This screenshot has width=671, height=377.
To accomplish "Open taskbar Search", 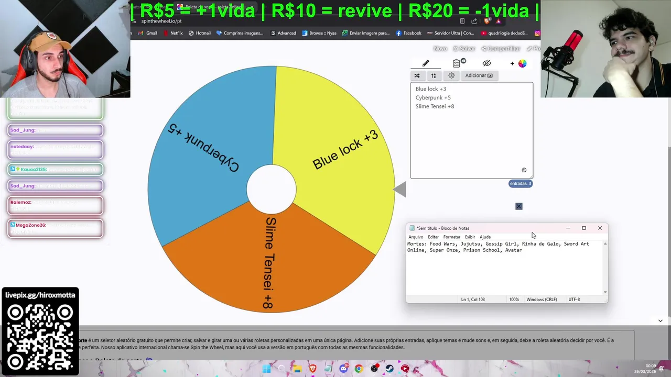I will tap(282, 369).
